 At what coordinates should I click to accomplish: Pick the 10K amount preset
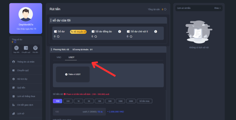point(99,101)
